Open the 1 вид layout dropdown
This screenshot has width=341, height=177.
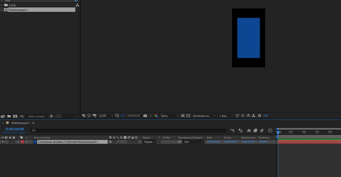226,116
